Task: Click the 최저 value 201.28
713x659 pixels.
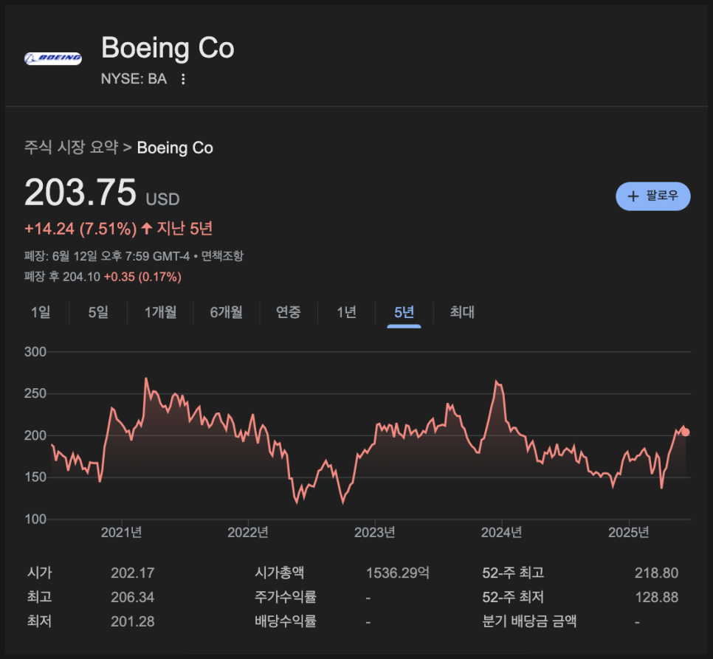Action: point(132,621)
